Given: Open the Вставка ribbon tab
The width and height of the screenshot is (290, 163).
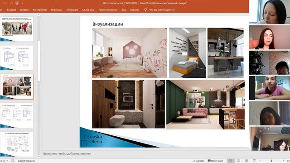Looking at the screenshot, I should (24, 10).
